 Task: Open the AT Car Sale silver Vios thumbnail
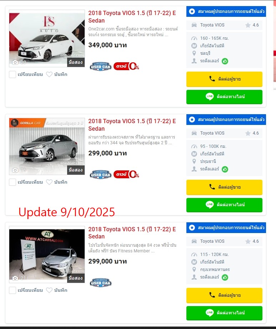47,255
